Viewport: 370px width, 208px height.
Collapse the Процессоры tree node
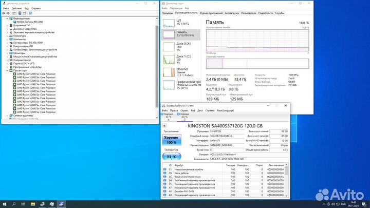[x=7, y=70]
